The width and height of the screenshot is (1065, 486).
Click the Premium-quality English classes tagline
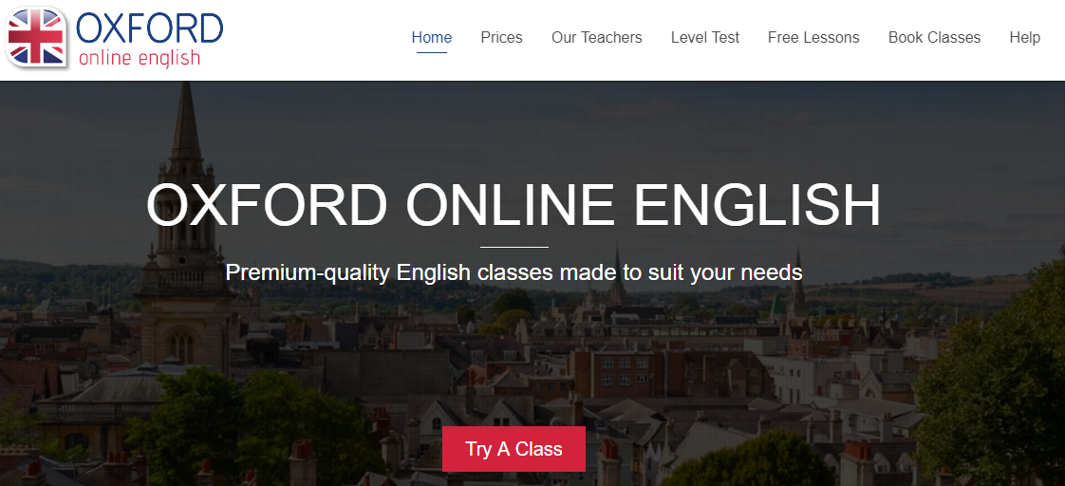coord(514,272)
